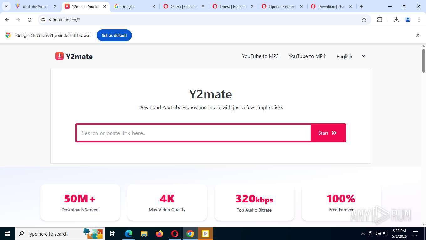The image size is (426, 240).
Task: Launch Firefox from the taskbar
Action: coord(159,234)
